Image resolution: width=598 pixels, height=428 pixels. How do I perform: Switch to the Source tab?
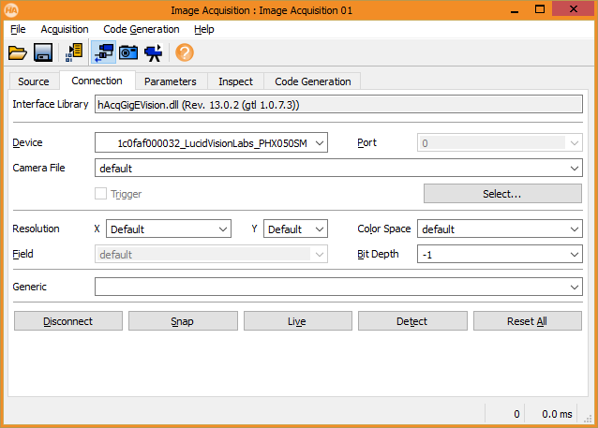[x=34, y=81]
